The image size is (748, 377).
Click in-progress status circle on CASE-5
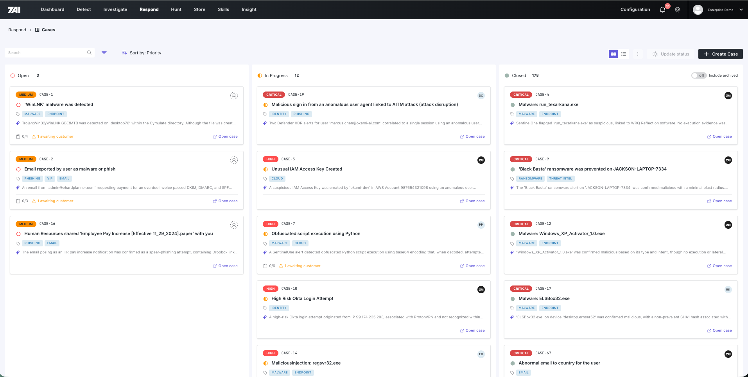[265, 169]
